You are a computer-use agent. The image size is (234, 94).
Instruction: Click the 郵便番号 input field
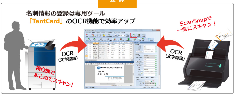pos(148,81)
